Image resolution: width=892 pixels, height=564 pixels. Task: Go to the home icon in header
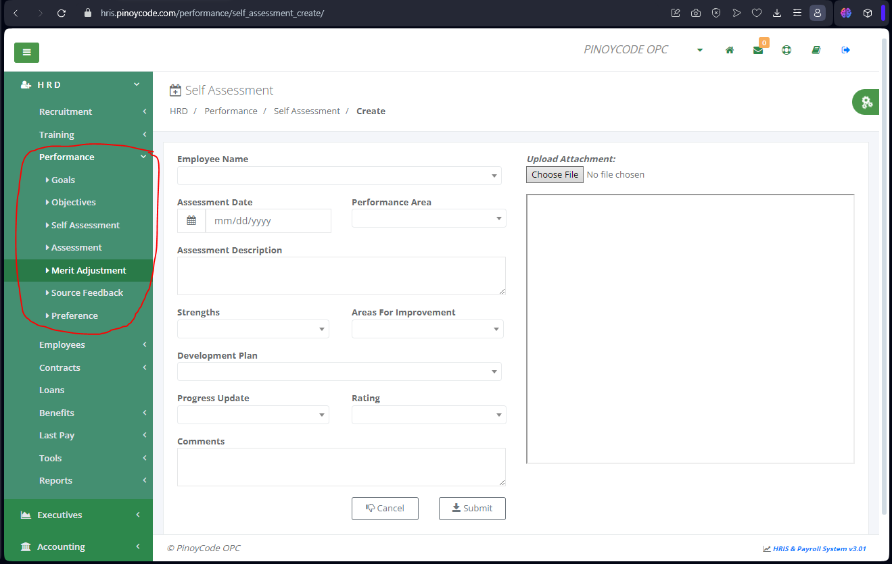click(730, 50)
